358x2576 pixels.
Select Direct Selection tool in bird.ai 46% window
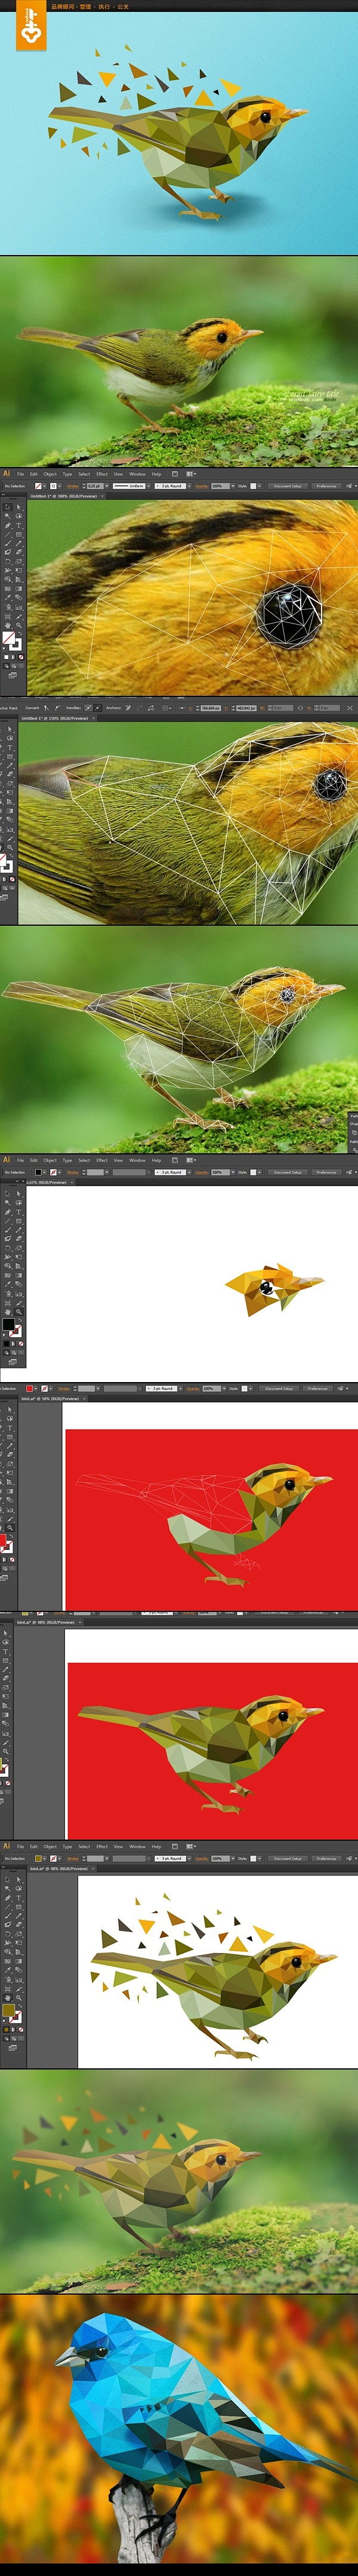(x=19, y=1879)
